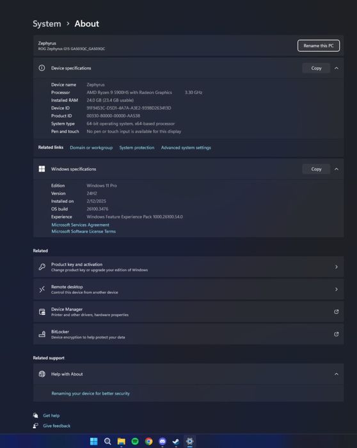Open Remote desktop chevron
The height and width of the screenshot is (448, 357).
[337, 289]
